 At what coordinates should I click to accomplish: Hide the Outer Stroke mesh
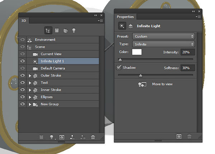pyautogui.click(x=23, y=75)
